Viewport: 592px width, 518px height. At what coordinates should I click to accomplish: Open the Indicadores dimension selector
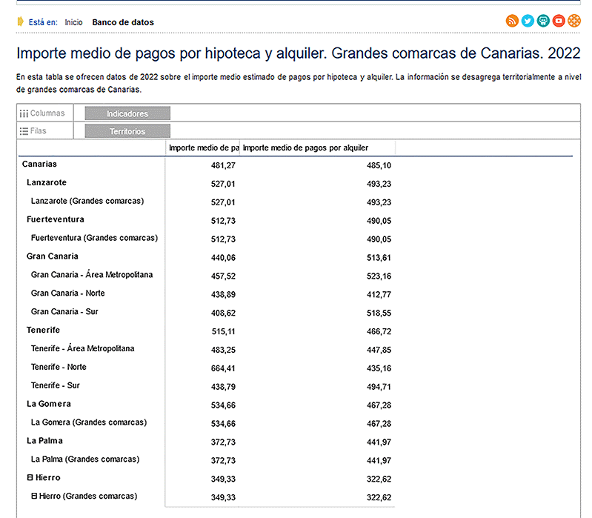[127, 114]
